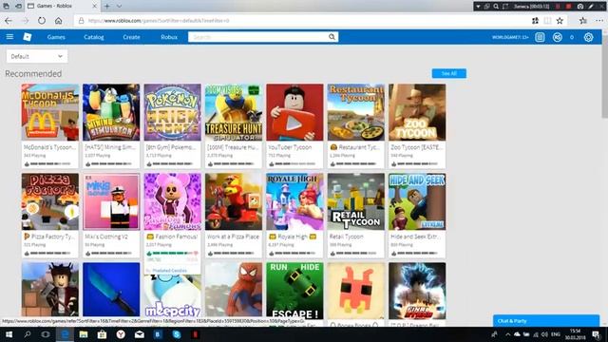Click the address bar URL

(159, 21)
